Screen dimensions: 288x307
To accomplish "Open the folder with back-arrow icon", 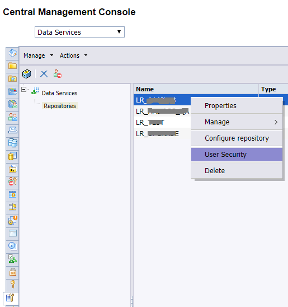I will [x=12, y=169].
